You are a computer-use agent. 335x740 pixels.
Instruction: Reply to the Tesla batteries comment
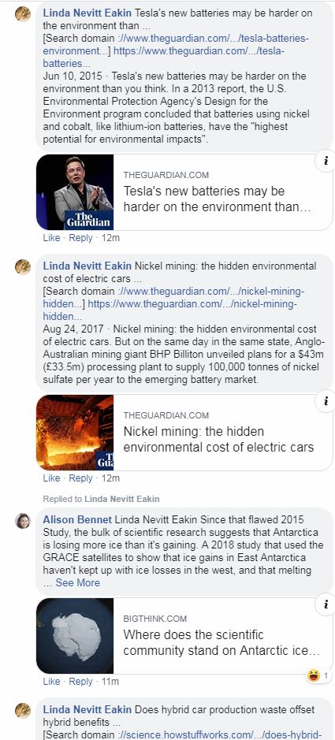click(80, 238)
